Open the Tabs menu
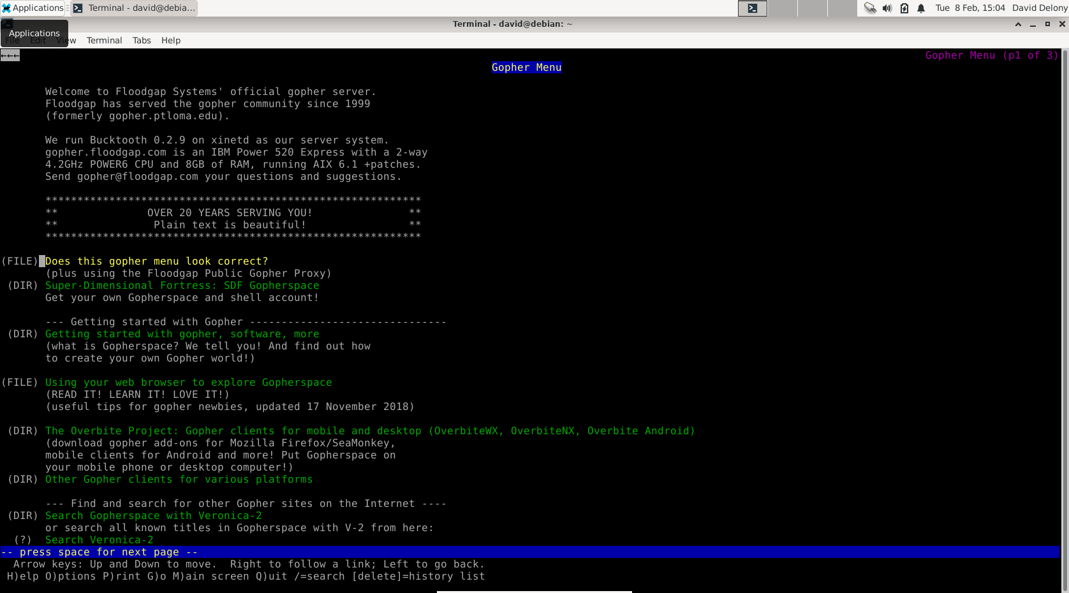Image resolution: width=1069 pixels, height=593 pixels. pyautogui.click(x=142, y=40)
